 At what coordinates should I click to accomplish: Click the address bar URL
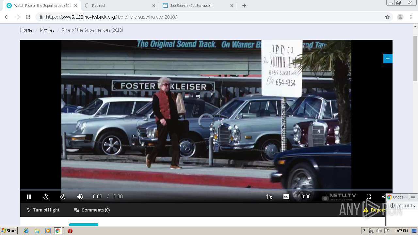pyautogui.click(x=111, y=17)
